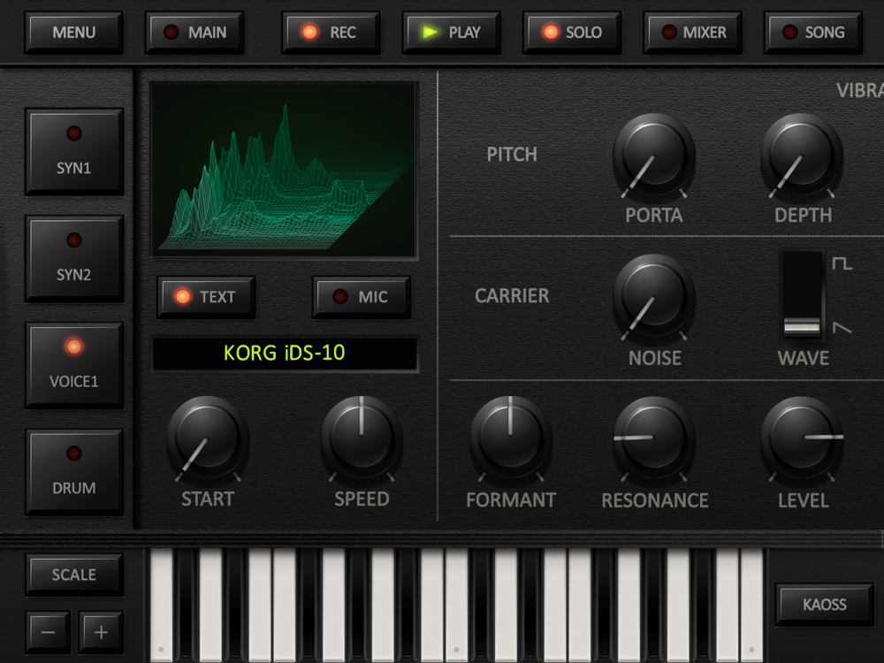Image resolution: width=884 pixels, height=663 pixels.
Task: Switch to the SONG view
Action: coord(813,32)
